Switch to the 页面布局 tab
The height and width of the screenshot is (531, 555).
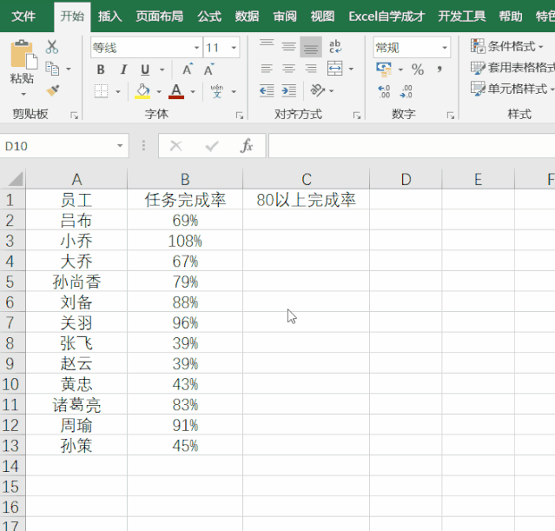(x=159, y=17)
